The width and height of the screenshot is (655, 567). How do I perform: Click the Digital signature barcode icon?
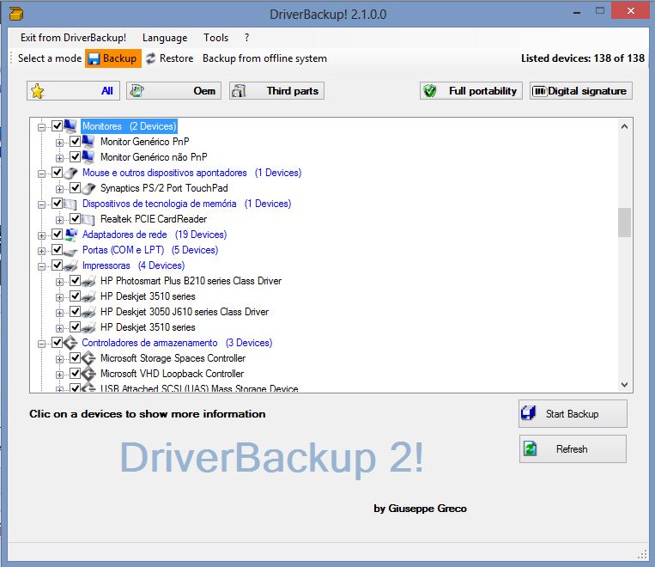tap(540, 91)
